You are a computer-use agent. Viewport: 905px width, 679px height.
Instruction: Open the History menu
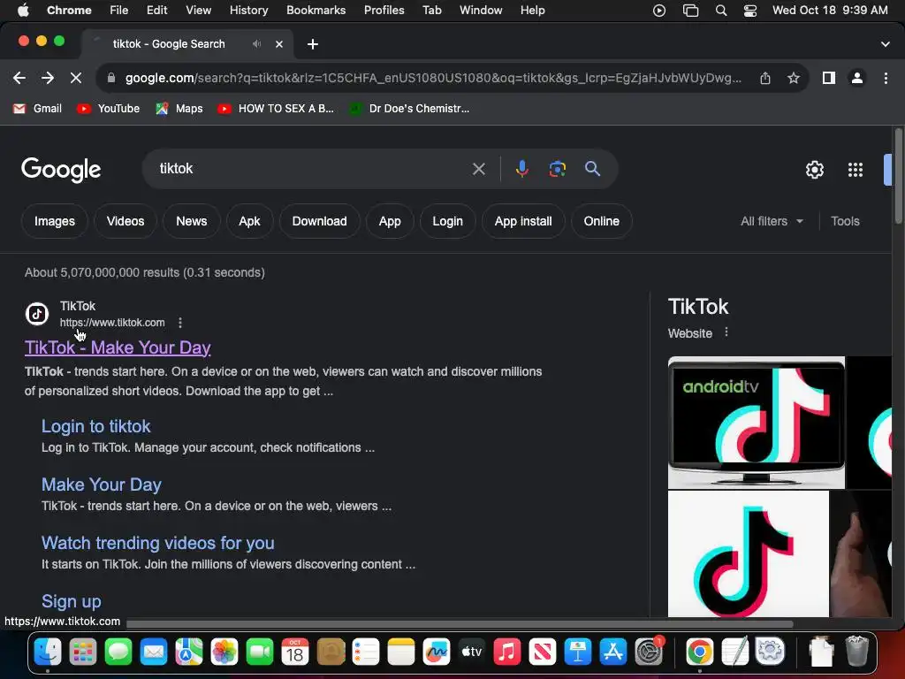(x=248, y=11)
